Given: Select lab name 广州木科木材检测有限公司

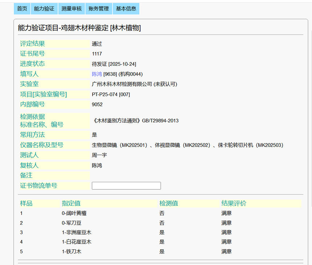Looking at the screenshot, I should coord(122,84).
